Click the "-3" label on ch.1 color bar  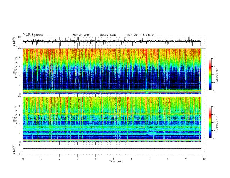click(214, 58)
